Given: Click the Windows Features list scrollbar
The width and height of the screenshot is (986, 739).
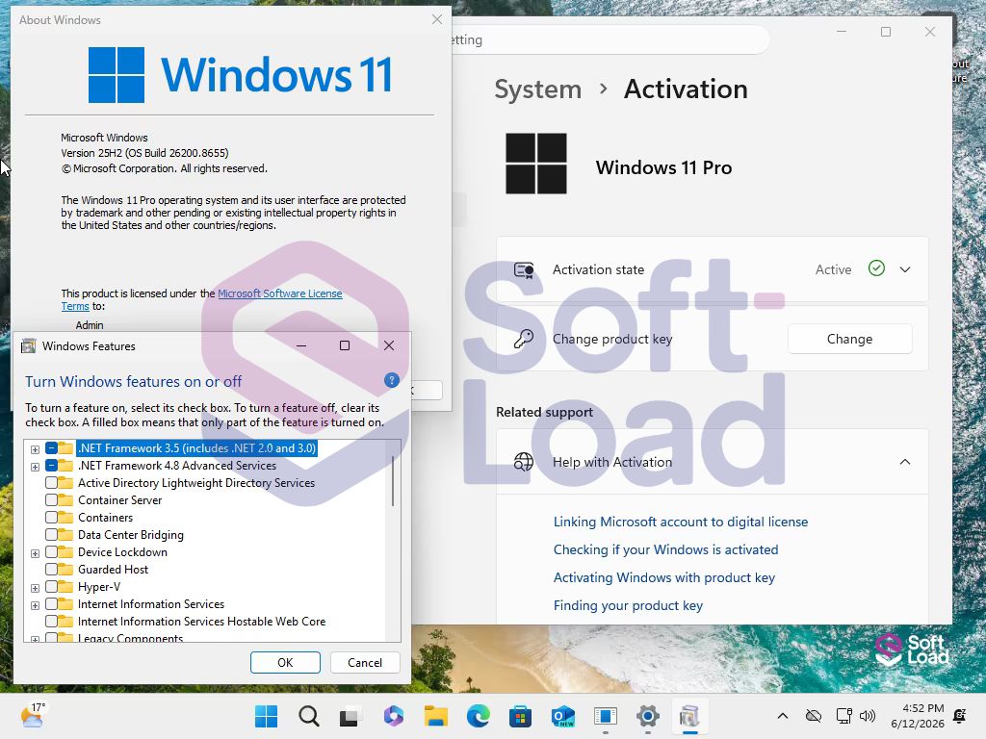Looking at the screenshot, I should click(x=393, y=481).
